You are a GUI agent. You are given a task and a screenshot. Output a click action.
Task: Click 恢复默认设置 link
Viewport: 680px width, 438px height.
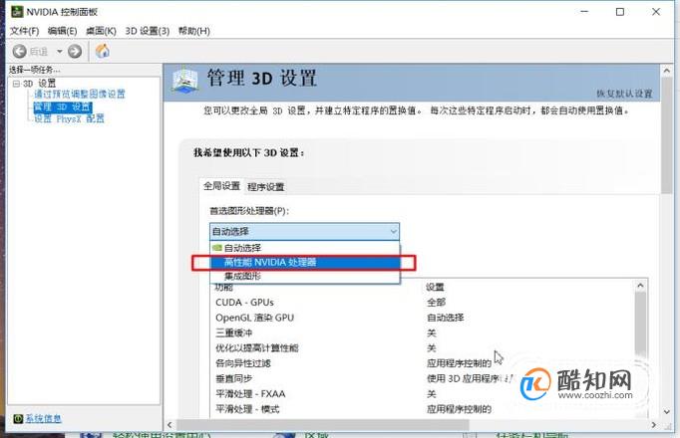(x=624, y=94)
